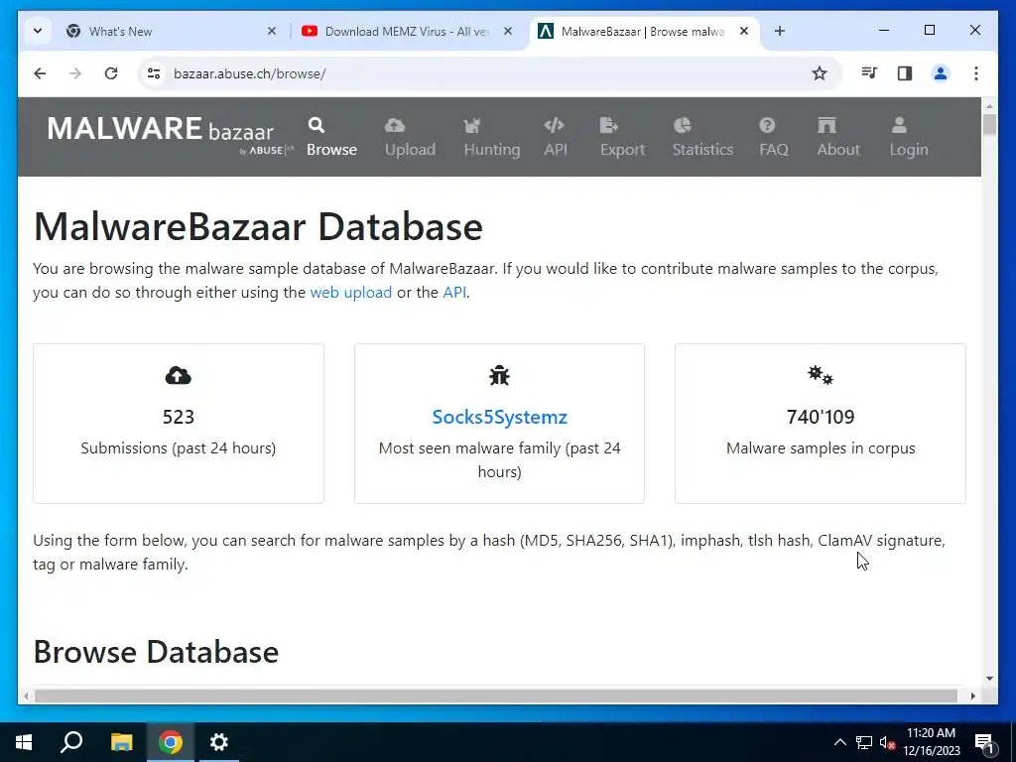The width and height of the screenshot is (1016, 762).
Task: Open a new browser tab
Action: coord(780,31)
